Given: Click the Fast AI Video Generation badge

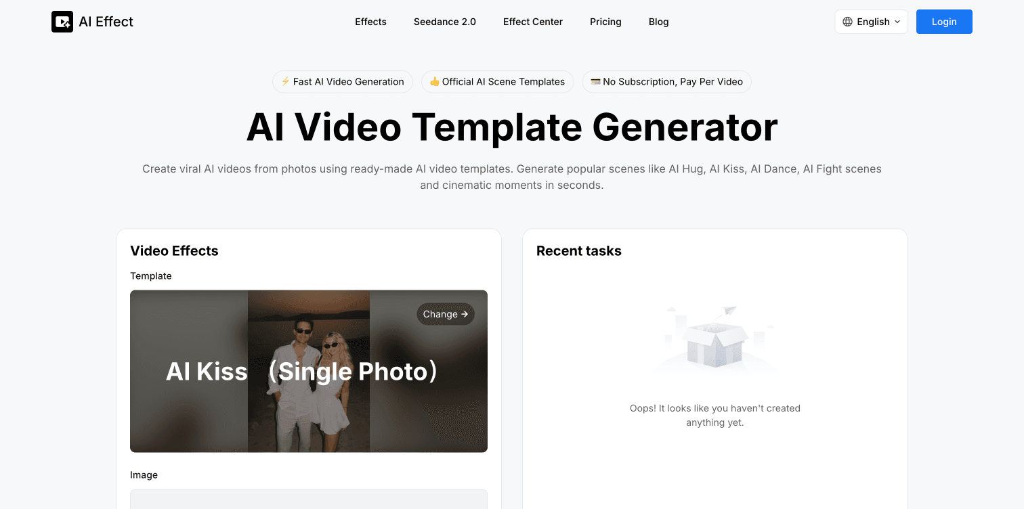Looking at the screenshot, I should click(x=343, y=81).
